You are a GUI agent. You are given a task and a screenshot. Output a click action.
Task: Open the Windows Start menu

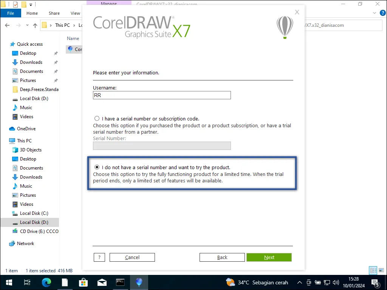point(9,282)
